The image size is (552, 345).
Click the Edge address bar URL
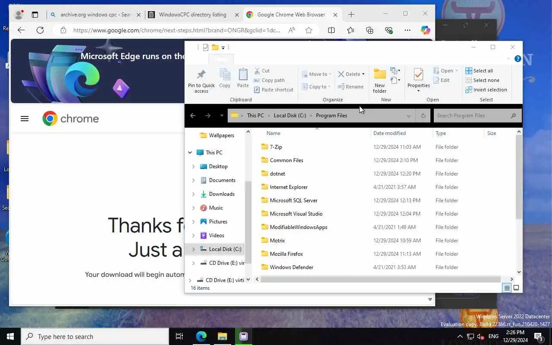(x=177, y=30)
